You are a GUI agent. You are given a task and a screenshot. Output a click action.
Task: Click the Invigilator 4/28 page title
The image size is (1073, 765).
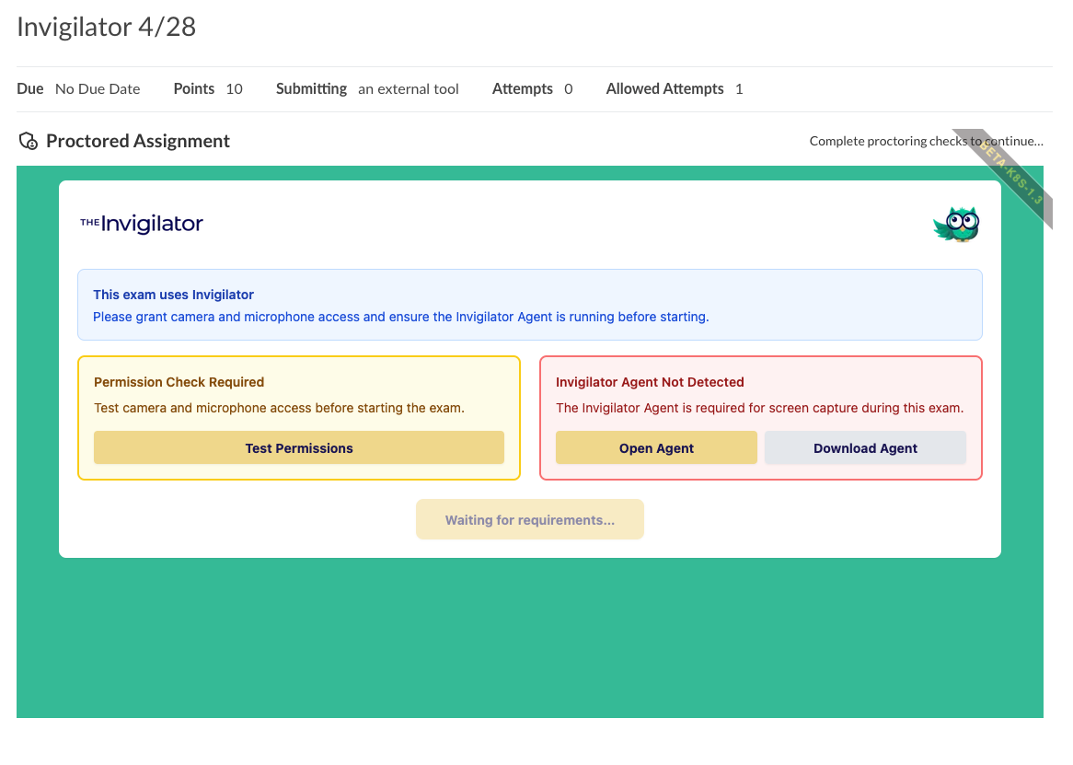coord(107,27)
